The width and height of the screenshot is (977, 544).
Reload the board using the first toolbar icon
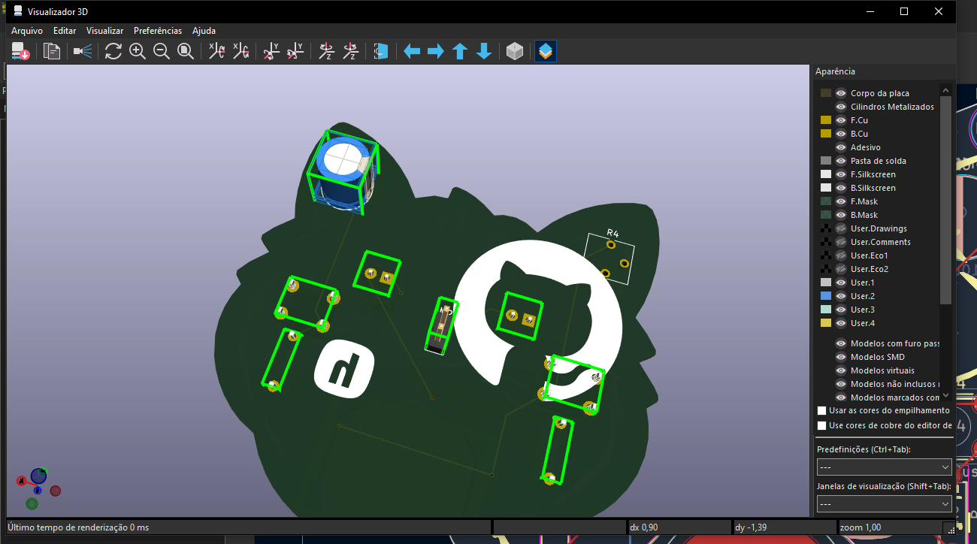20,51
